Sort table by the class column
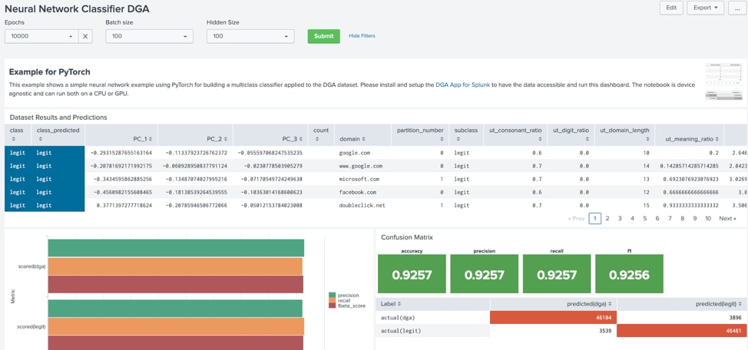The image size is (748, 350). (x=16, y=134)
